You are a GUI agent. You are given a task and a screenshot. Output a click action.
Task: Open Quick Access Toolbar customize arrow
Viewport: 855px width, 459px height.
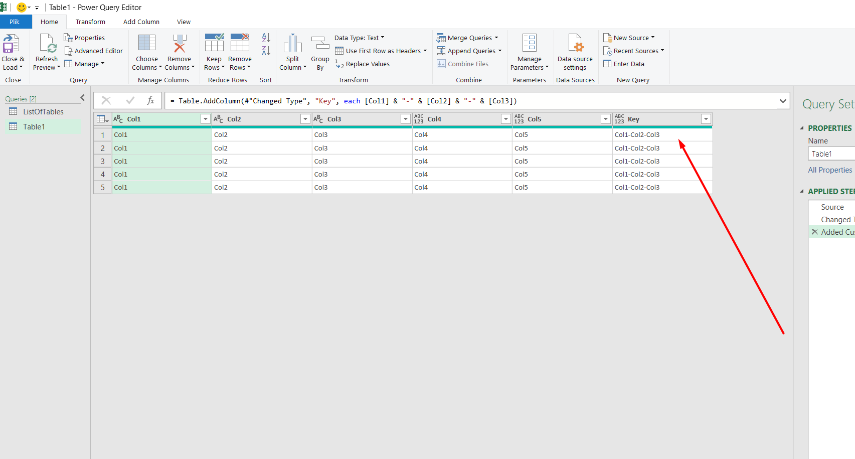(37, 8)
